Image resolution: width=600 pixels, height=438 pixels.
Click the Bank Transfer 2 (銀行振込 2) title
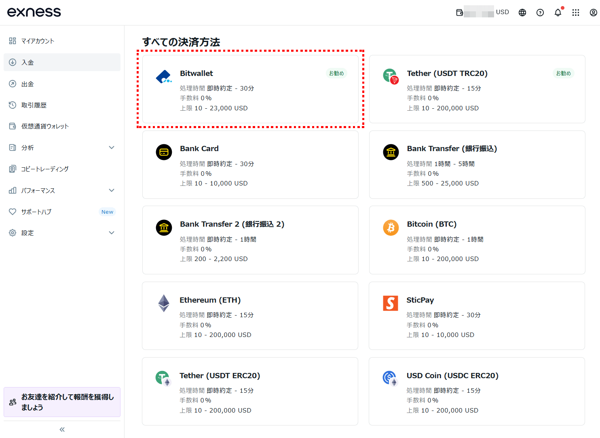pos(232,224)
